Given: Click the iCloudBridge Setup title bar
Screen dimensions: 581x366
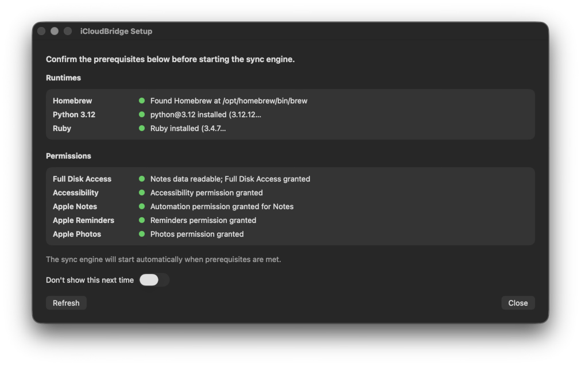Looking at the screenshot, I should tap(117, 31).
